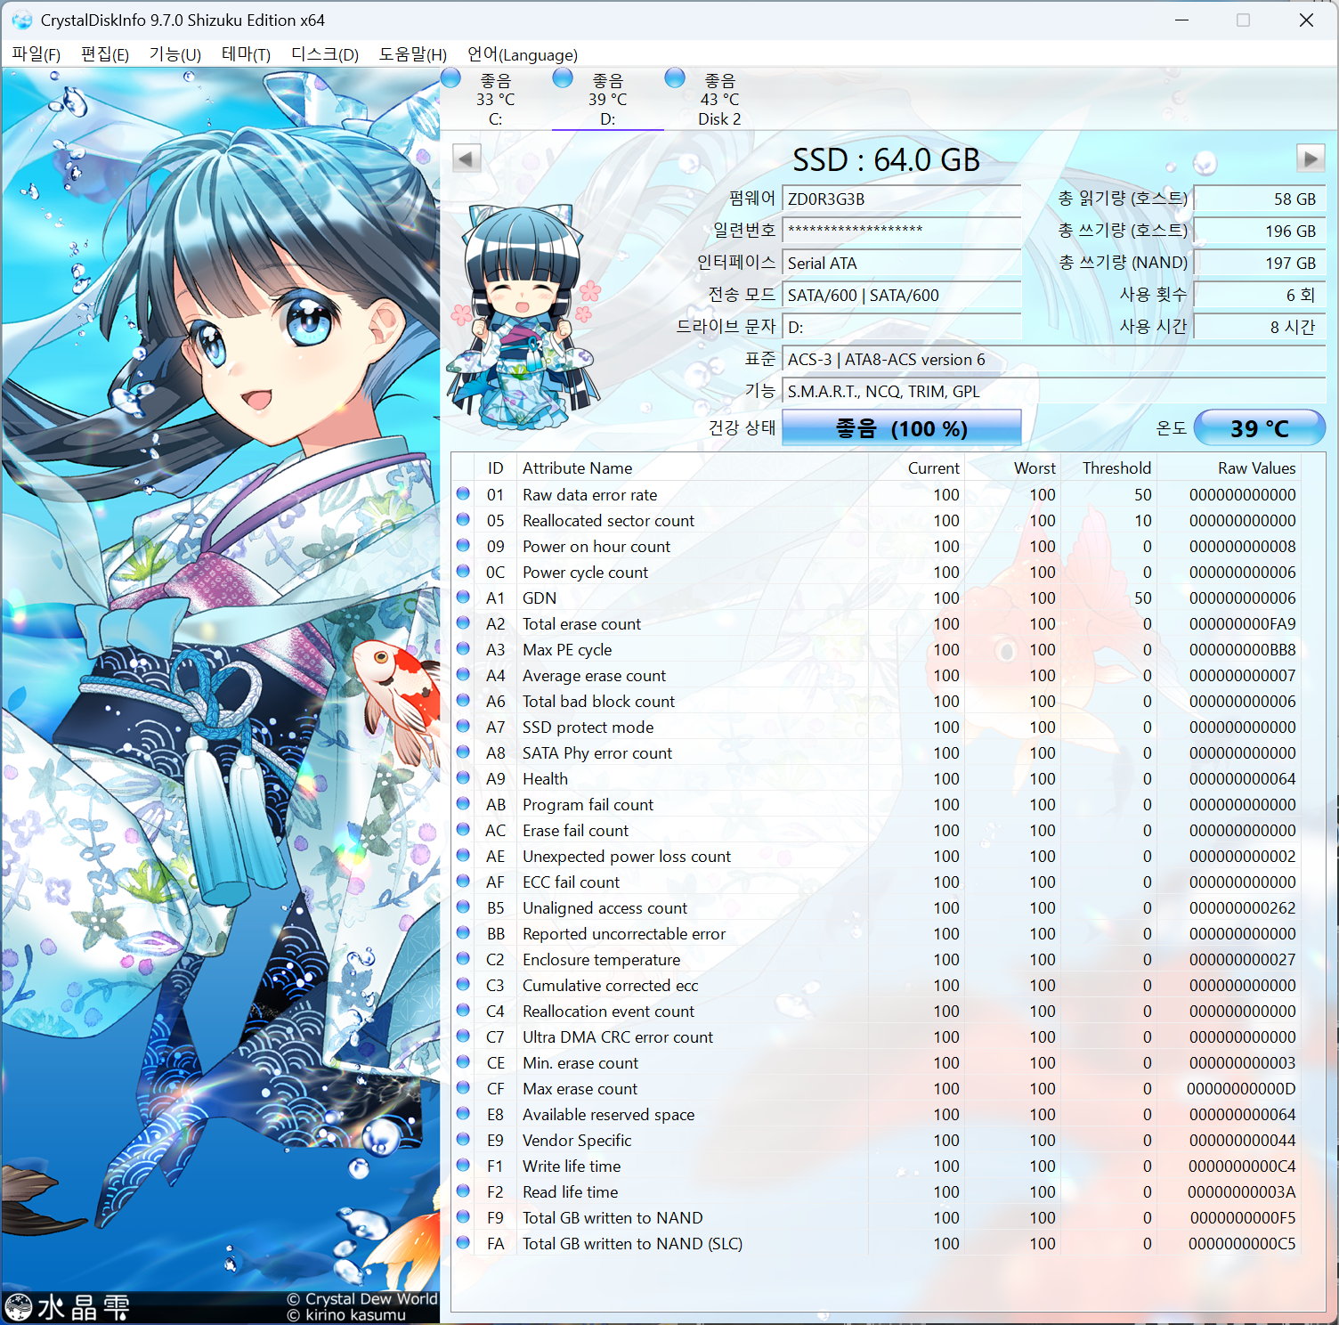Select the C: drive tab at 33 °C
Viewport: 1339px width, 1325px height.
[495, 100]
